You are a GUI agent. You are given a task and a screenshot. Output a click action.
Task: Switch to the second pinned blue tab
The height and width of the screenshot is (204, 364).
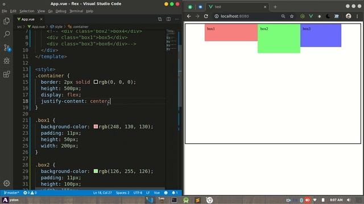[x=200, y=7]
